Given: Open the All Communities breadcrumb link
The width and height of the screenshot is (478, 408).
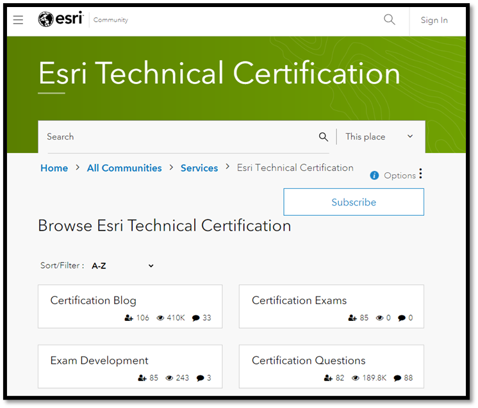Looking at the screenshot, I should point(124,168).
